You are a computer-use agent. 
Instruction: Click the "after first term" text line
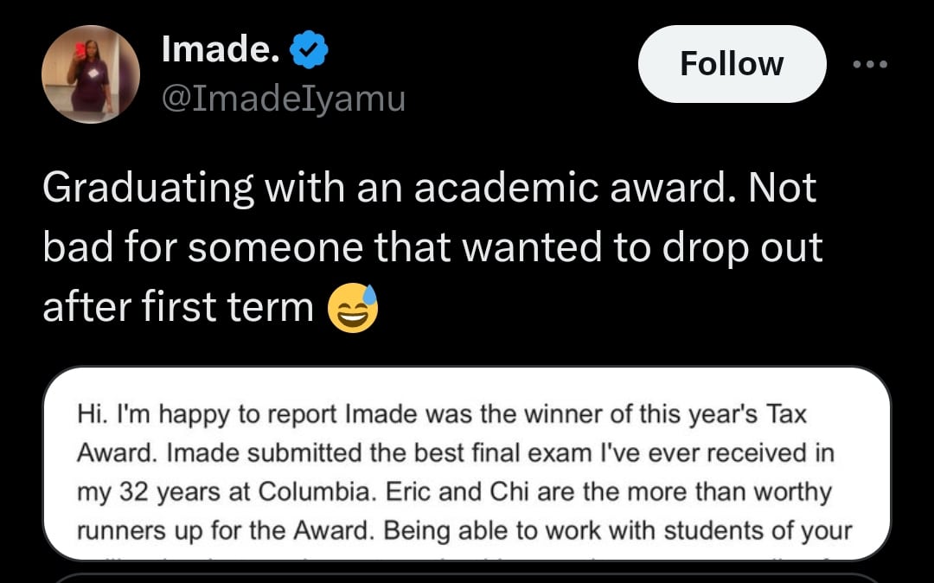pyautogui.click(x=177, y=307)
